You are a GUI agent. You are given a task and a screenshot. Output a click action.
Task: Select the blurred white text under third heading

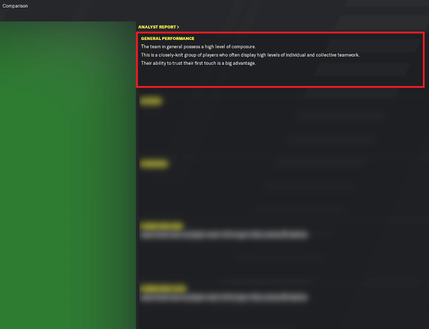coord(224,235)
